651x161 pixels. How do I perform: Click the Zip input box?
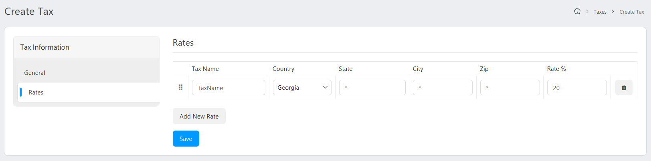point(510,88)
